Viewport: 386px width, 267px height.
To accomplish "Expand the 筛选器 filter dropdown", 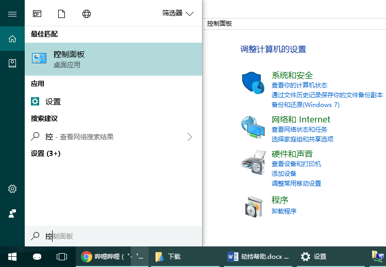I will [178, 13].
